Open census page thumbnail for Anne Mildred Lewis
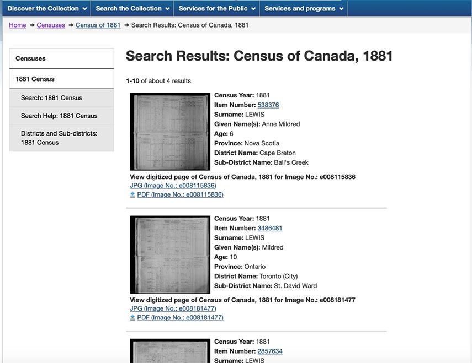 [170, 132]
